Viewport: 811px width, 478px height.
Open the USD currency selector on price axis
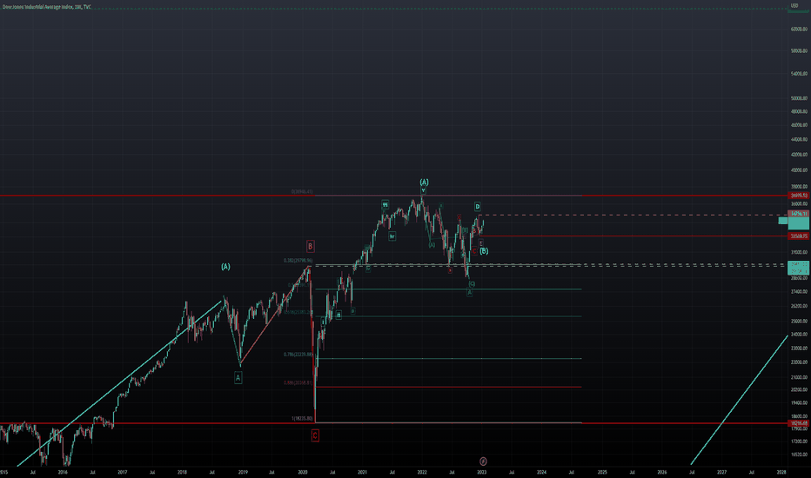[794, 6]
